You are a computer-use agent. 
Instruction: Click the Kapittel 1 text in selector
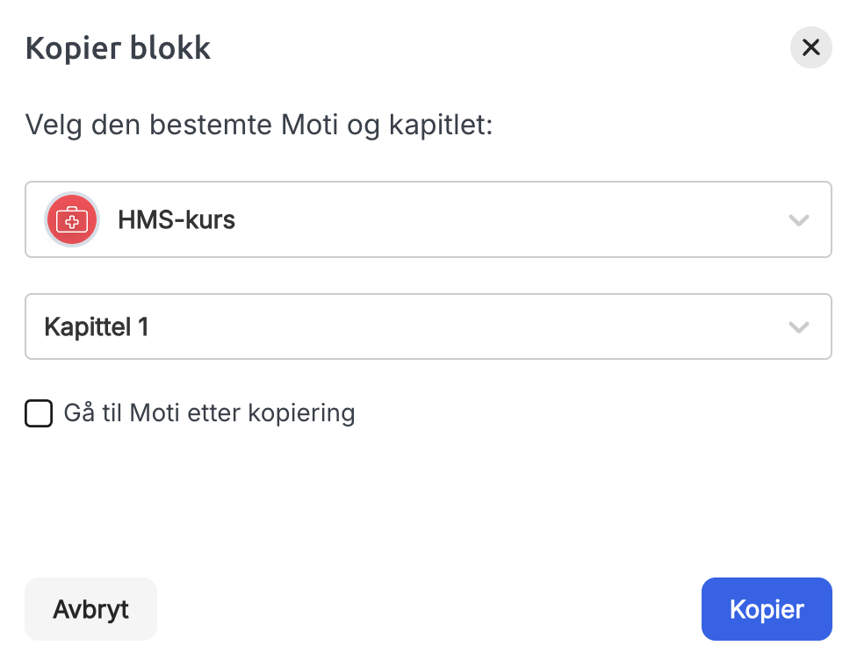(x=97, y=327)
